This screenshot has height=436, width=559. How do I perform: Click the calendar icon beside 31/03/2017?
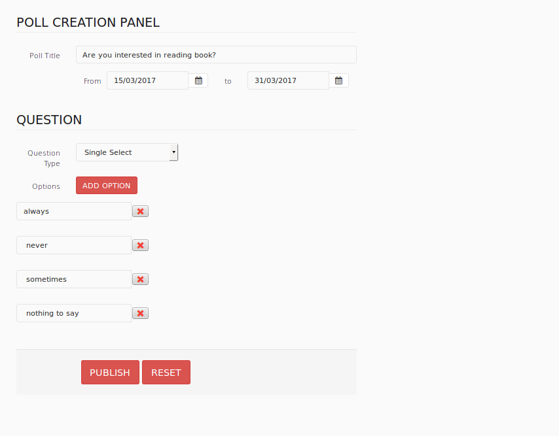coord(338,80)
